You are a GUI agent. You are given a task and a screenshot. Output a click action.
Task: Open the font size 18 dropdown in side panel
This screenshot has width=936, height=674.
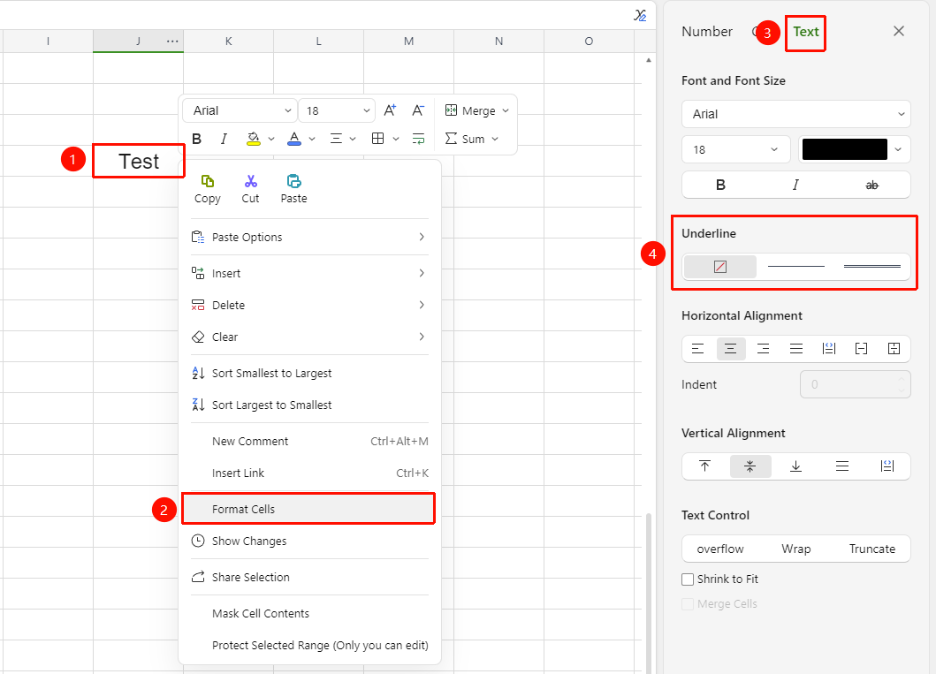click(736, 149)
